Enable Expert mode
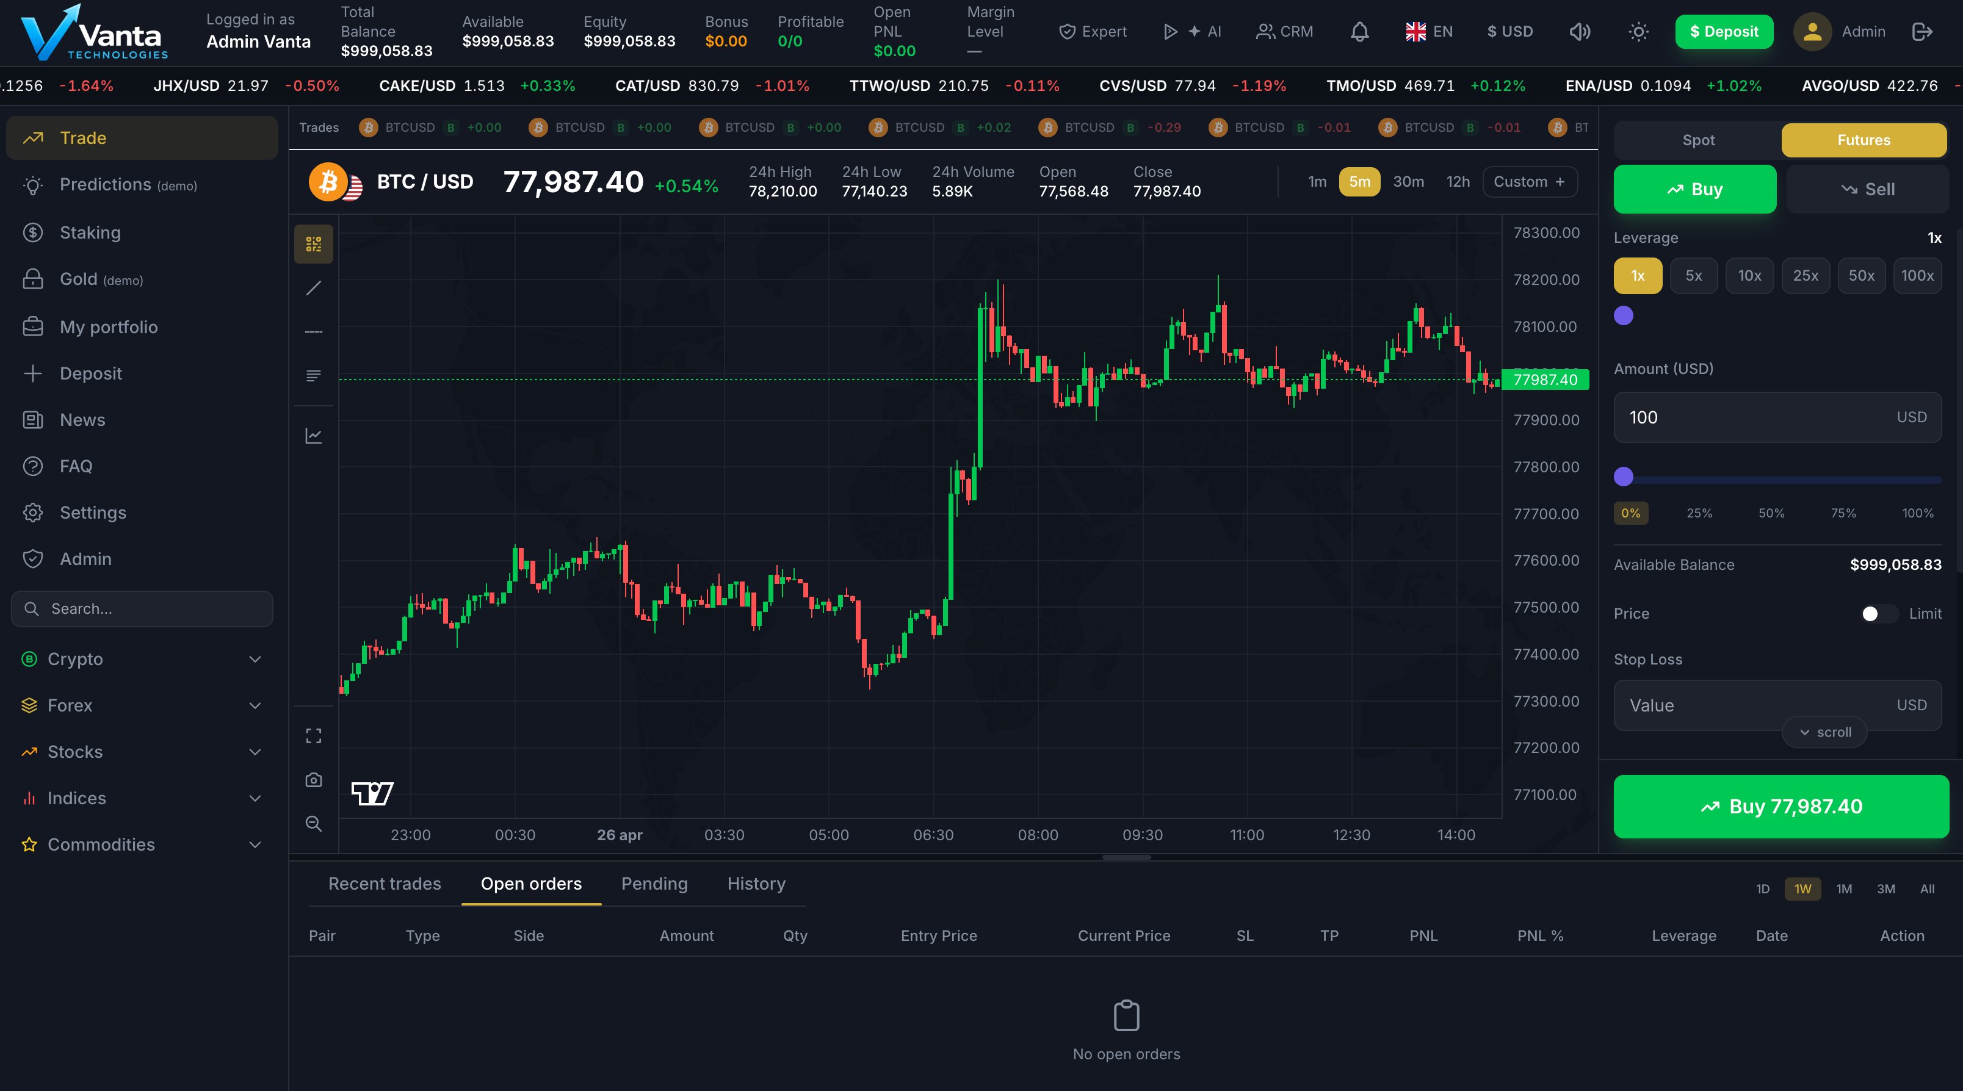This screenshot has width=1963, height=1091. point(1093,31)
